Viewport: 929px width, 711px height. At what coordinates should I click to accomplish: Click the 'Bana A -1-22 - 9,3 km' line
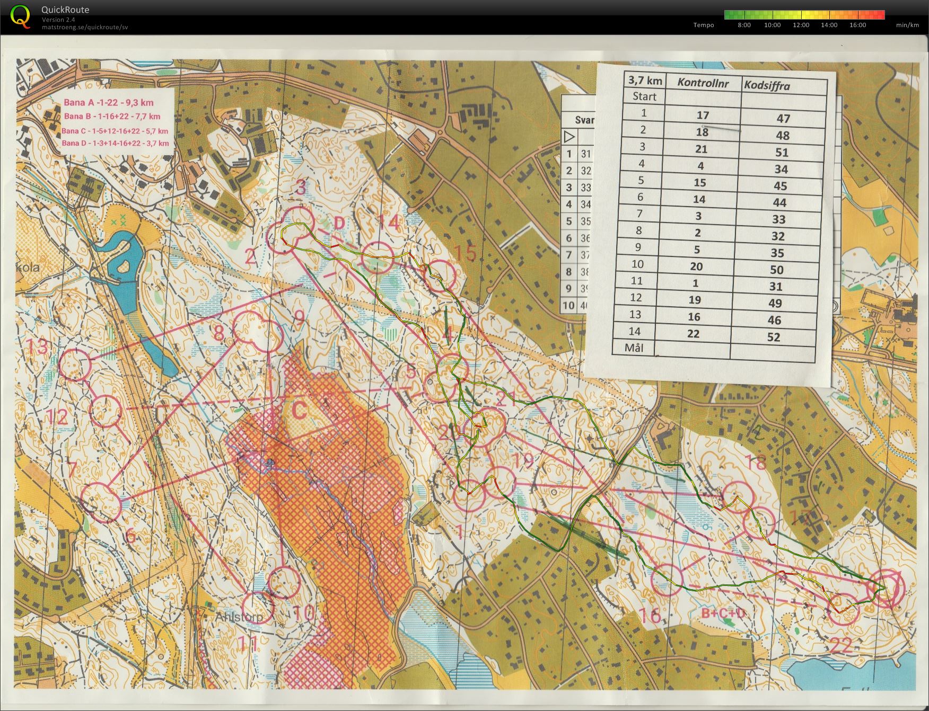109,103
